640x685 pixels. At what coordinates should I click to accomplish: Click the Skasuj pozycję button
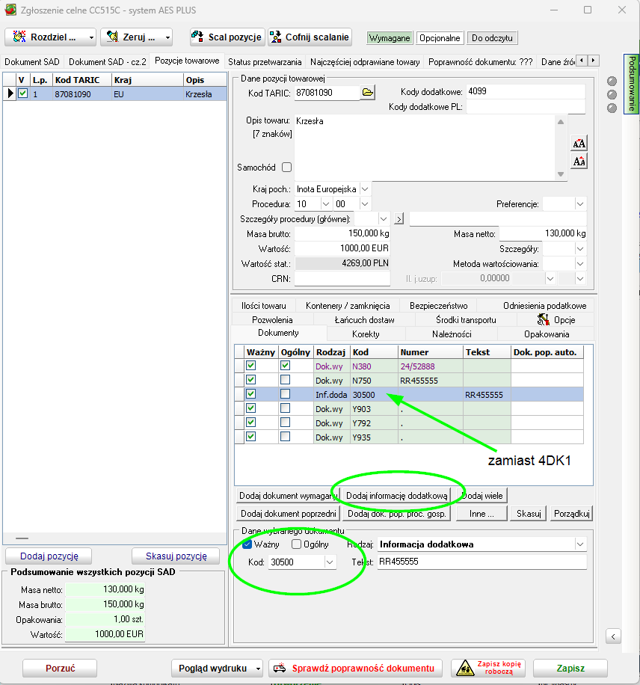point(176,556)
